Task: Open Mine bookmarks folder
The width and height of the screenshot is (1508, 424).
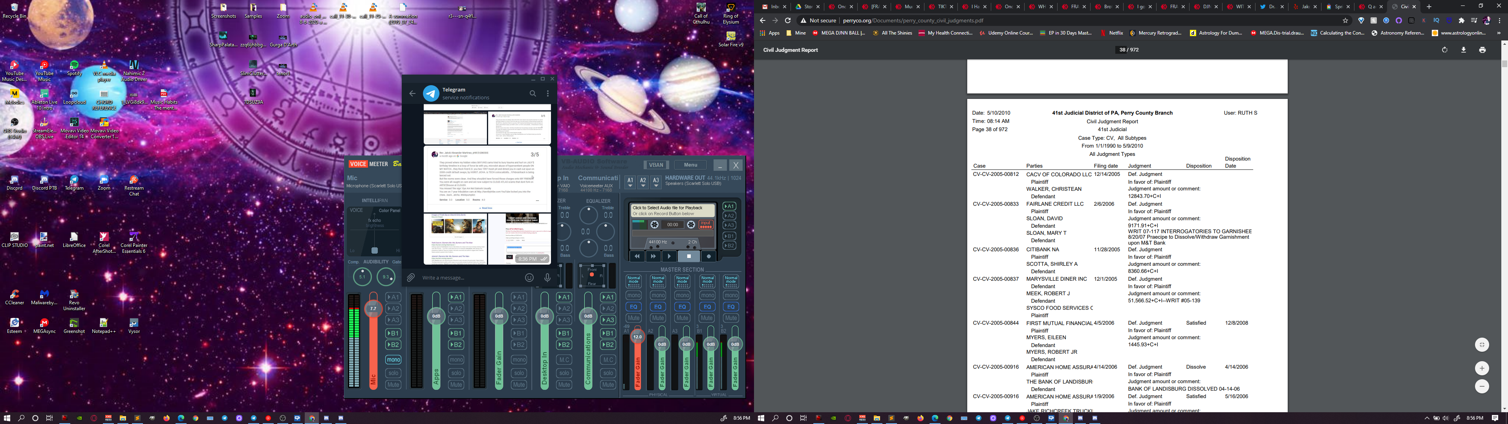Action: (x=796, y=33)
